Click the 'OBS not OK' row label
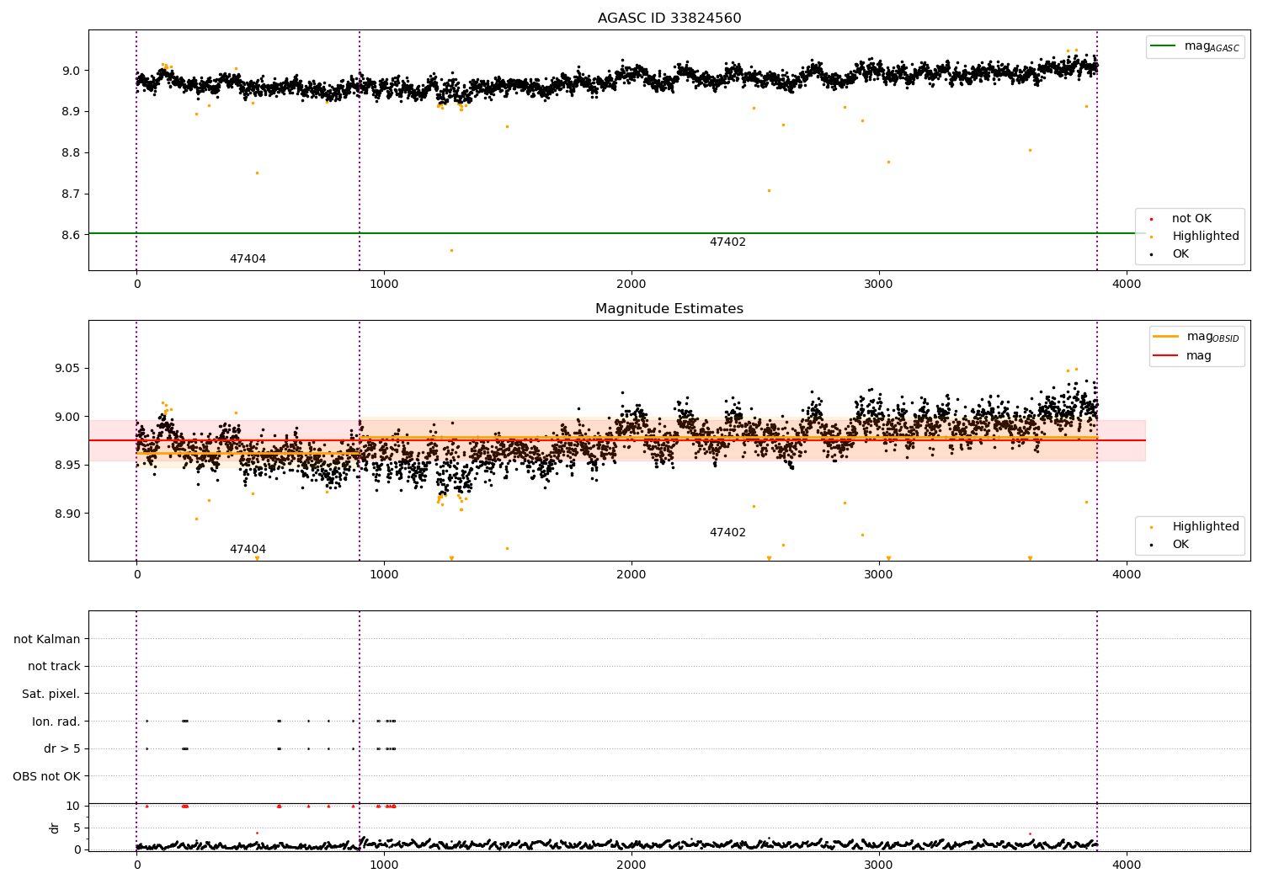 (x=47, y=776)
